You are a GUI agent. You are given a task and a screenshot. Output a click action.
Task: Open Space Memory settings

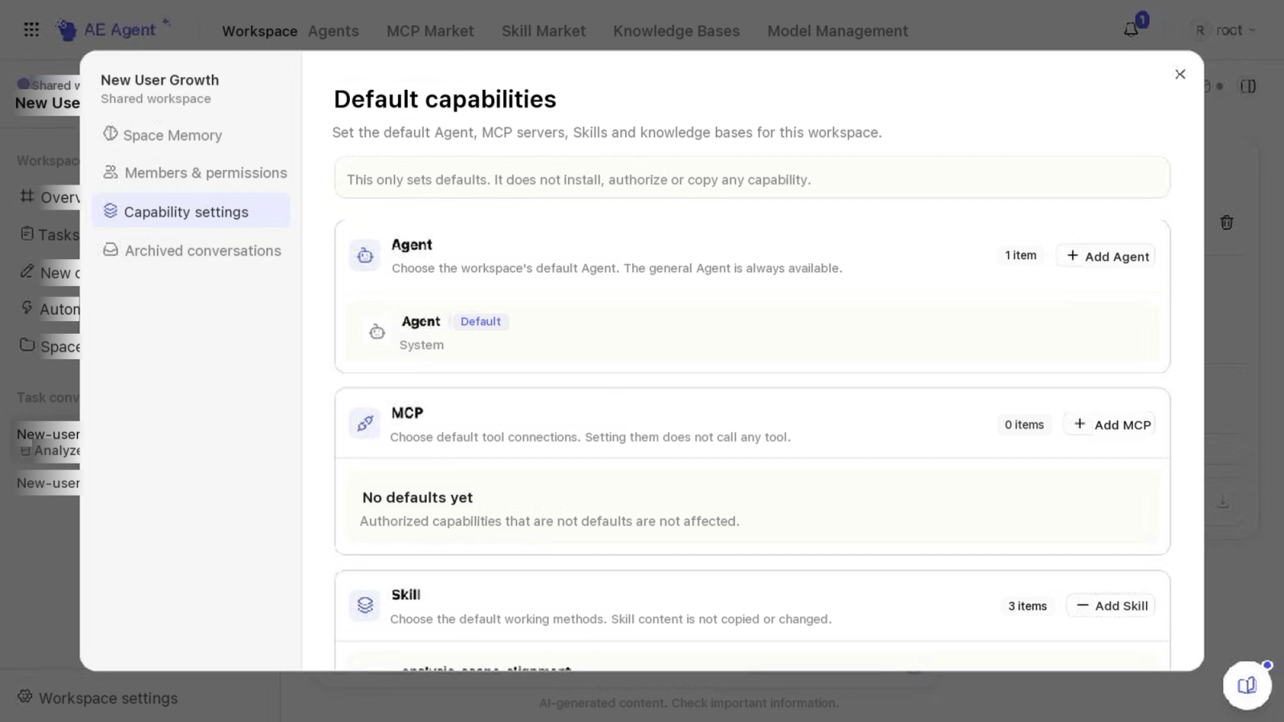191,135
